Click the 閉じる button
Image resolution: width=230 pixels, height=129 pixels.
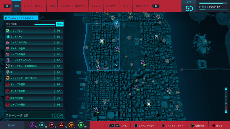tap(217, 126)
